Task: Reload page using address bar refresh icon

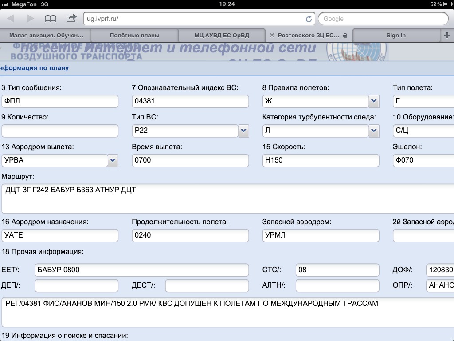Action: pyautogui.click(x=309, y=19)
